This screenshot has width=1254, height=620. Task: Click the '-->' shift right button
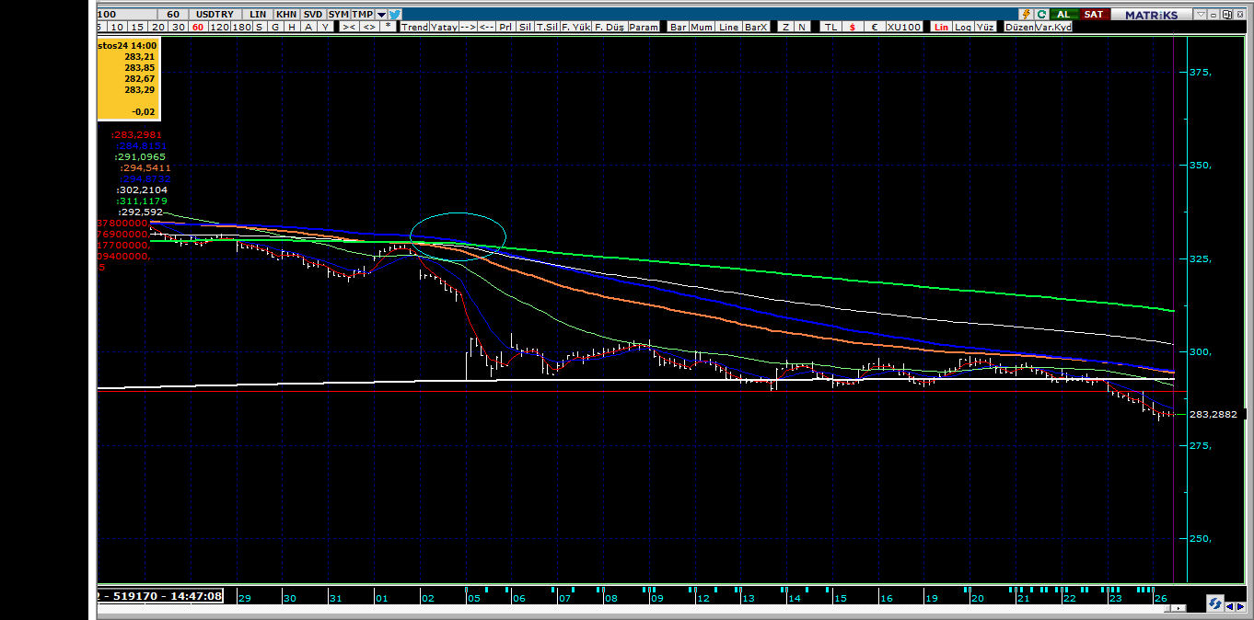(x=468, y=28)
